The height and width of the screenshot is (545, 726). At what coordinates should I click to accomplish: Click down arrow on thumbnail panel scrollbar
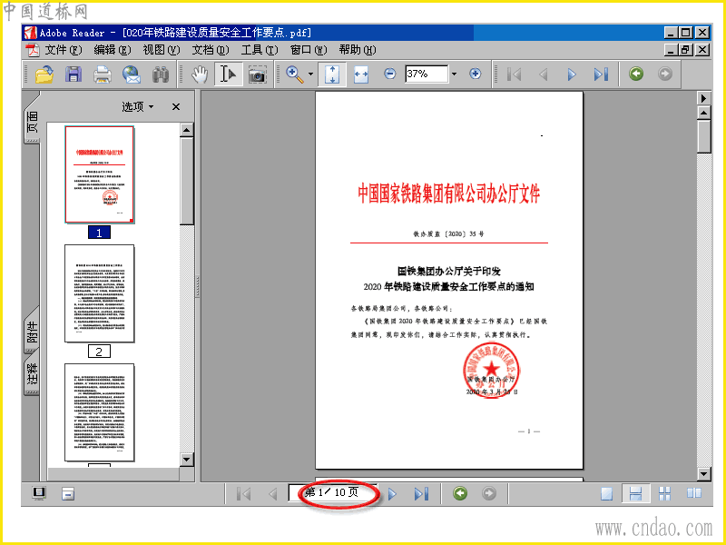187,460
